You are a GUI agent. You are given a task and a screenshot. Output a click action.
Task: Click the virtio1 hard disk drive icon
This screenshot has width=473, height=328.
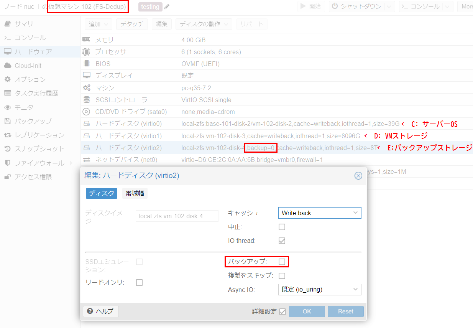tap(87, 136)
